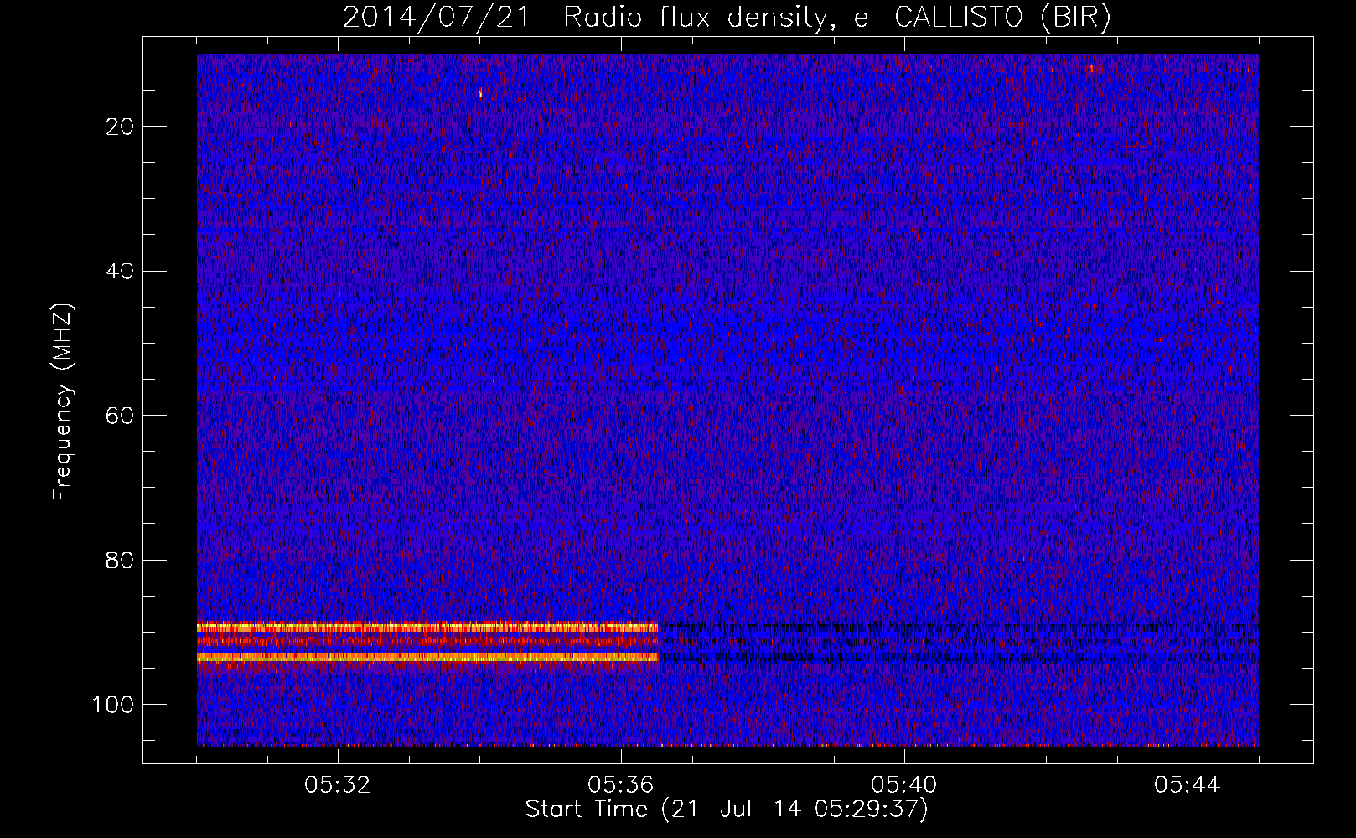Click the 'Frequency (MHZ)' axis label
The height and width of the screenshot is (838, 1356).
click(63, 402)
